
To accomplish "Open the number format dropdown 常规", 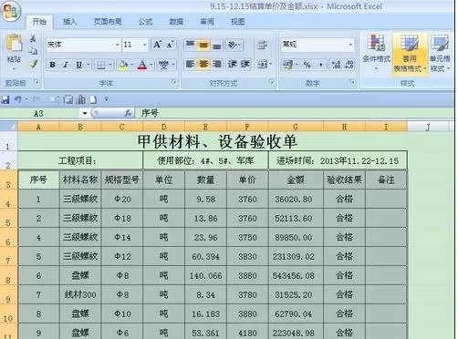I will (350, 45).
